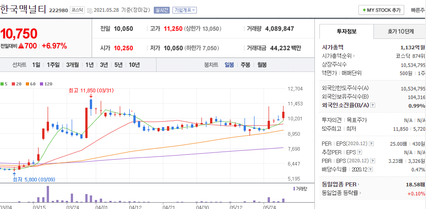
Task: Click 시가 value 10,250
Action: 123,48
